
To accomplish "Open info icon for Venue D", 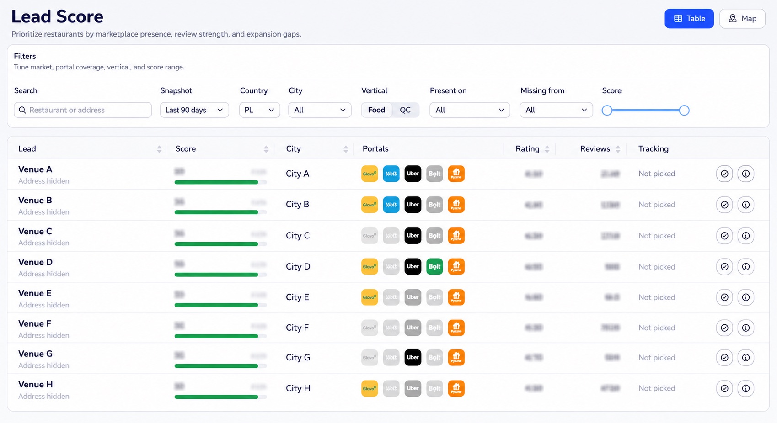I will coord(746,266).
